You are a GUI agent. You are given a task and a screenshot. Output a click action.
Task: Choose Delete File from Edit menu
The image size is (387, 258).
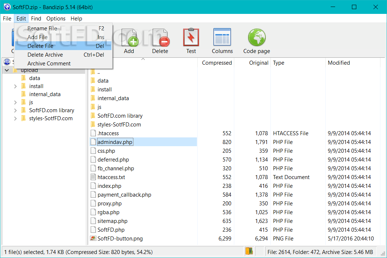[x=63, y=46]
